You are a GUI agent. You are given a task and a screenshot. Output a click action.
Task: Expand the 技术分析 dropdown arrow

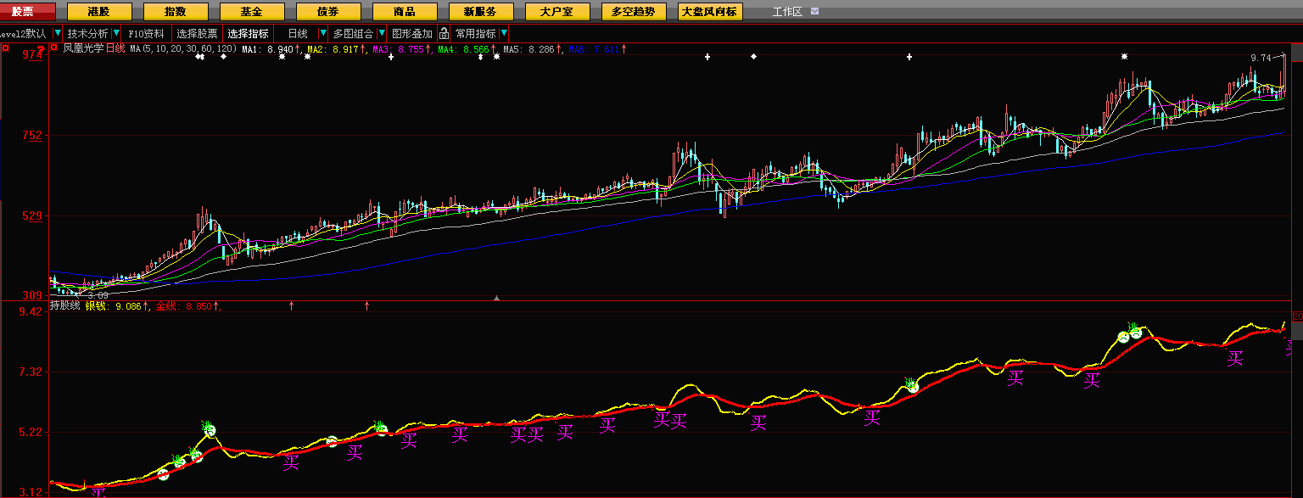point(116,34)
